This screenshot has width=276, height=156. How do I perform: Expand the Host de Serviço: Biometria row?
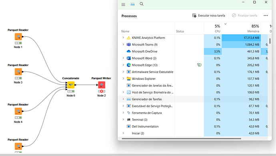tap(123, 92)
